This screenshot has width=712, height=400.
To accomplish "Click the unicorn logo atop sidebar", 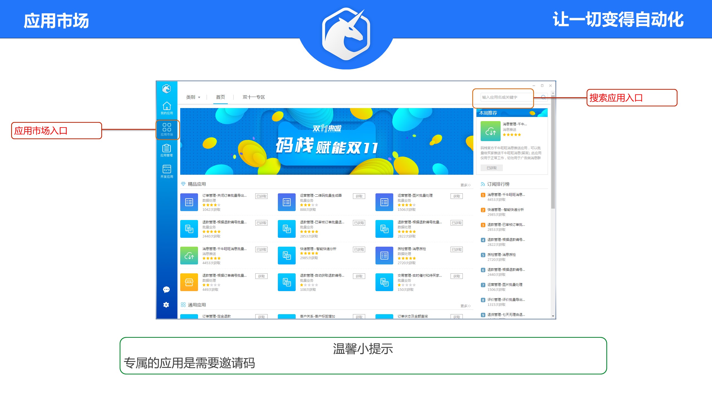I will (166, 89).
